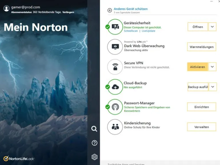The width and height of the screenshot is (220, 165).
Task: Open Warnmeldungen for Dark Web-Überwachung
Action: 202,47
